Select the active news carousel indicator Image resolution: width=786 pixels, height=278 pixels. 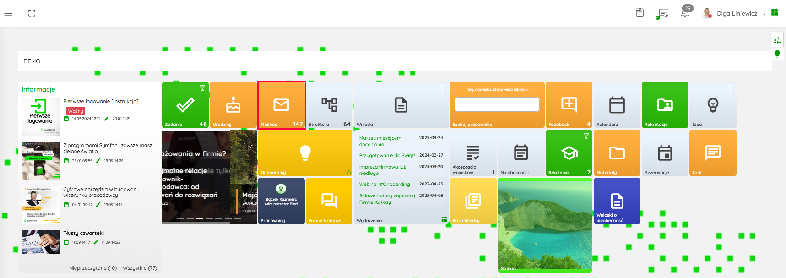200,218
